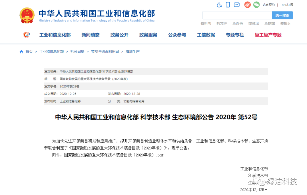Click 节能与综合利用司 in breadcrumb
307x195 pixels.
click(x=105, y=52)
